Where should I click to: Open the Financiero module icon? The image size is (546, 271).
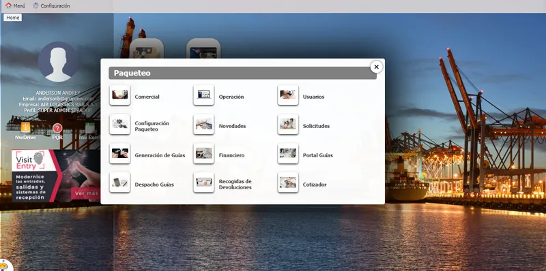(203, 153)
